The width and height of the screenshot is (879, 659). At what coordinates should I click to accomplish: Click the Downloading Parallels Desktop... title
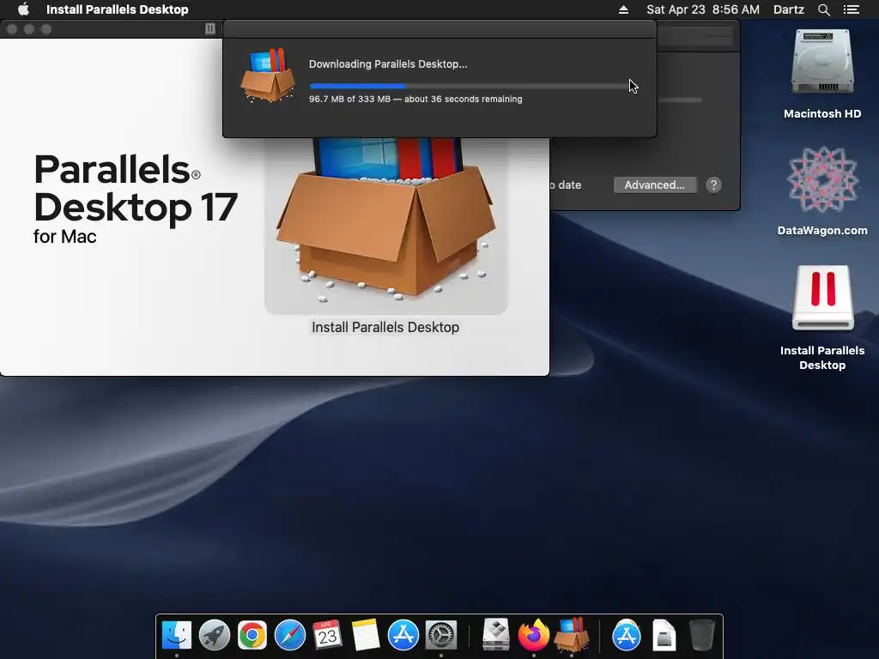388,63
